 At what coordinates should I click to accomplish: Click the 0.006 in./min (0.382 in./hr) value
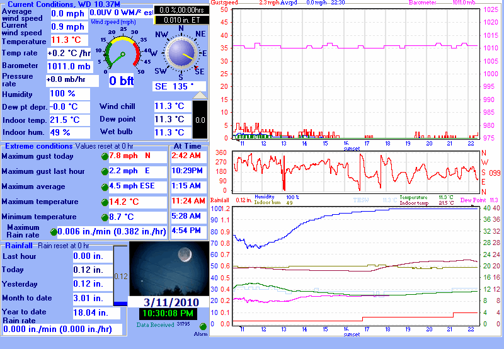tap(112, 232)
